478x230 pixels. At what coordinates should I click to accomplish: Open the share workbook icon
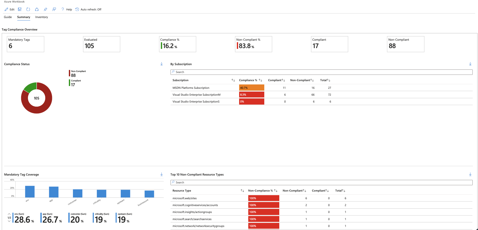(x=37, y=9)
